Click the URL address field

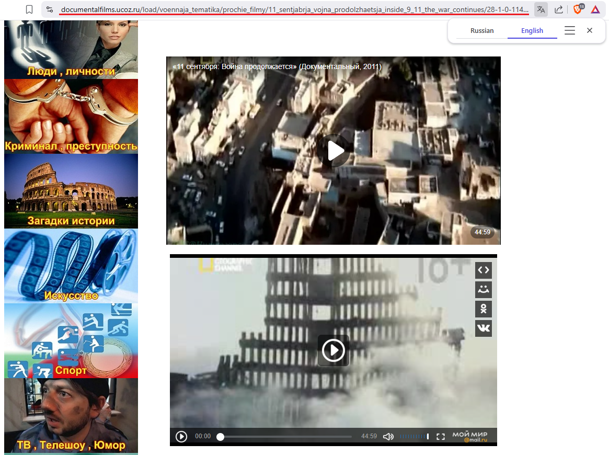294,9
